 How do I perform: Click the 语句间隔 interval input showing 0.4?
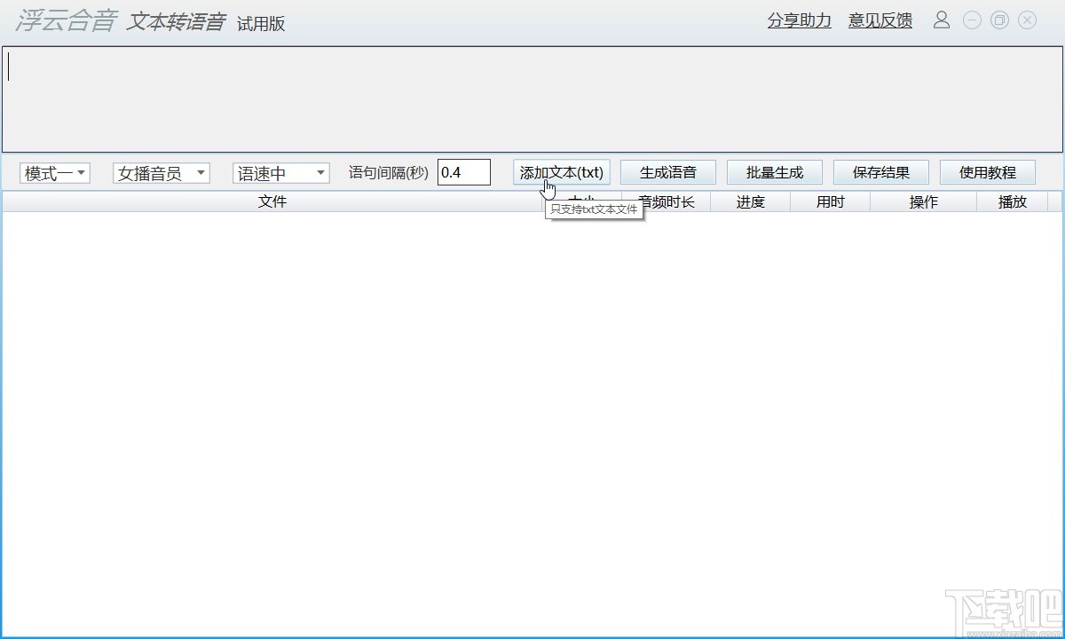click(x=464, y=172)
